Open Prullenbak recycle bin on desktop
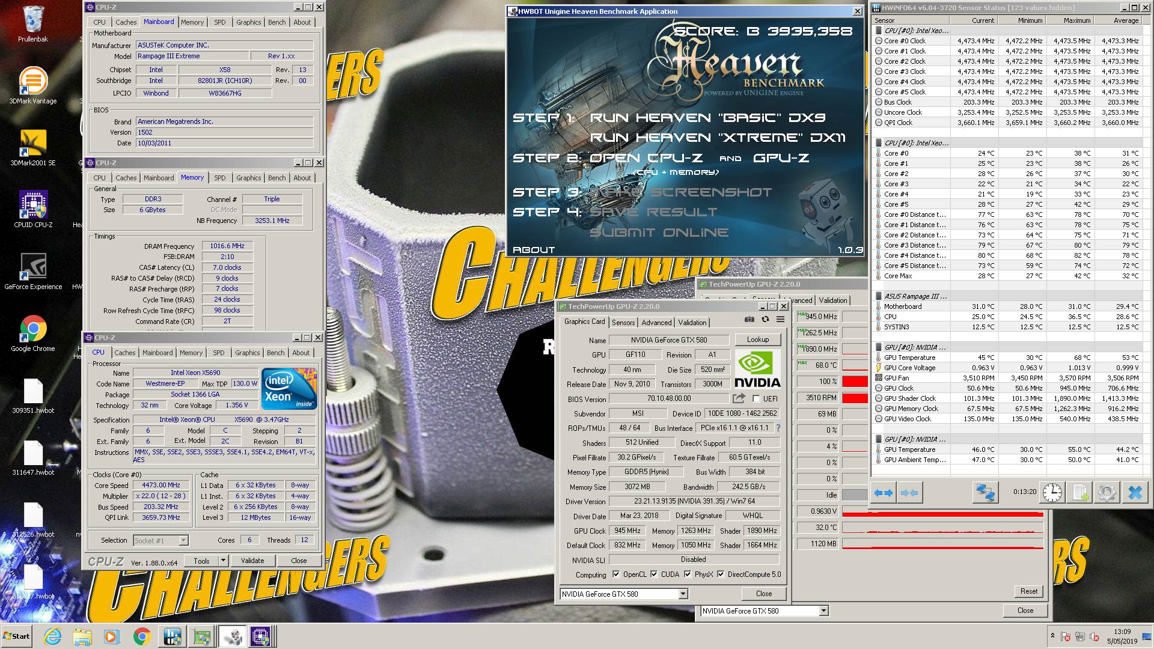1154x649 pixels. (33, 24)
